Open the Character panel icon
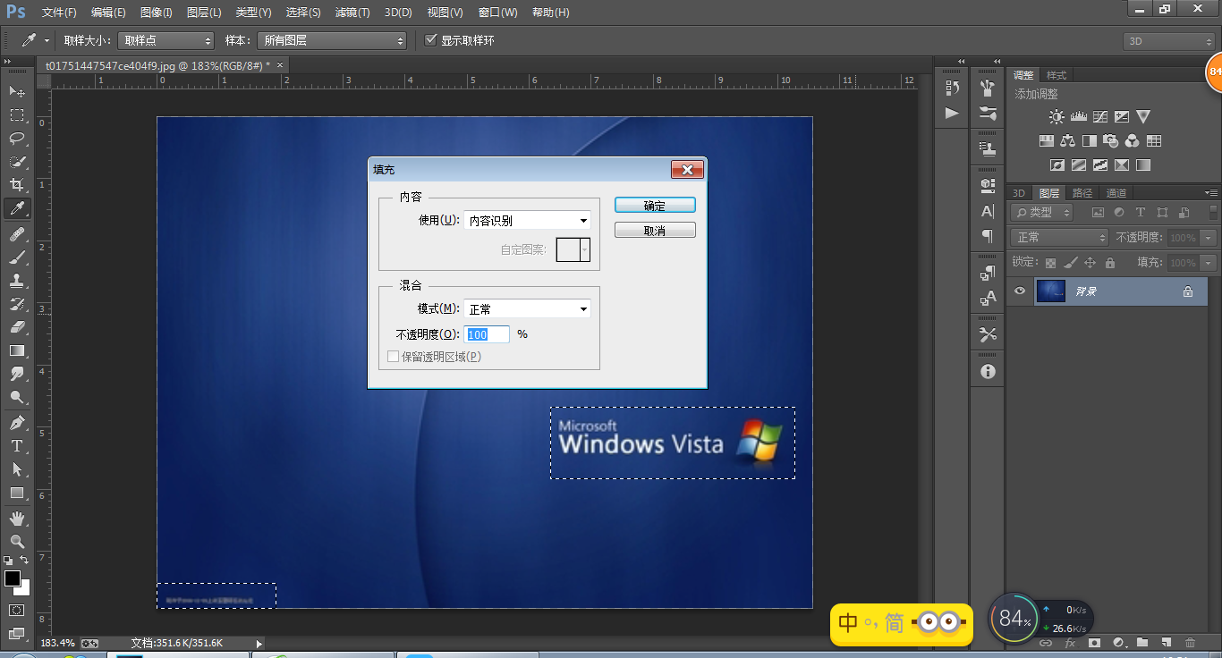 [x=988, y=212]
